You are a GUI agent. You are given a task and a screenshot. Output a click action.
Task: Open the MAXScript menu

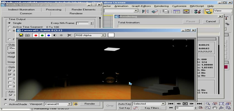click(197, 6)
